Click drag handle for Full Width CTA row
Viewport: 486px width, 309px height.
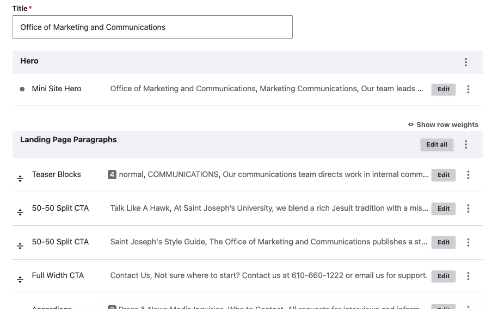[20, 280]
